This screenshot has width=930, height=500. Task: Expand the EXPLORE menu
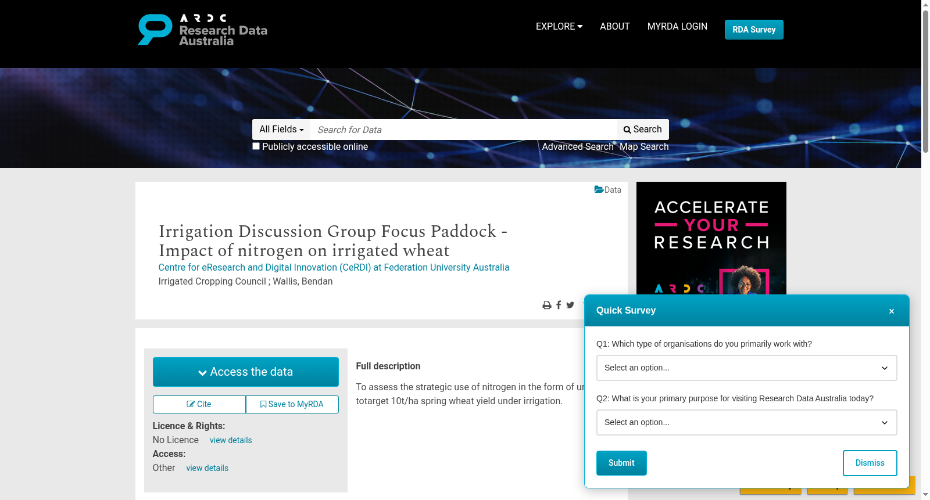559,27
